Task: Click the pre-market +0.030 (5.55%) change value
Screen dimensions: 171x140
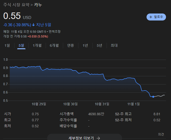Action: (38, 36)
